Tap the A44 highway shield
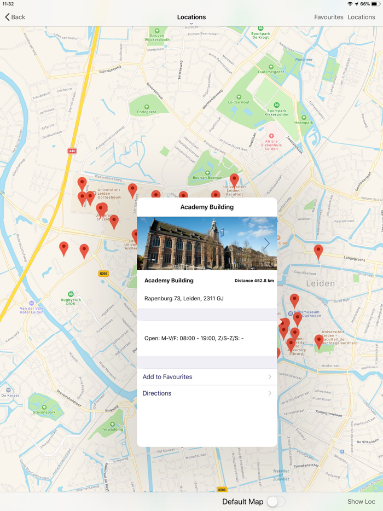The image size is (383, 511). (x=72, y=151)
